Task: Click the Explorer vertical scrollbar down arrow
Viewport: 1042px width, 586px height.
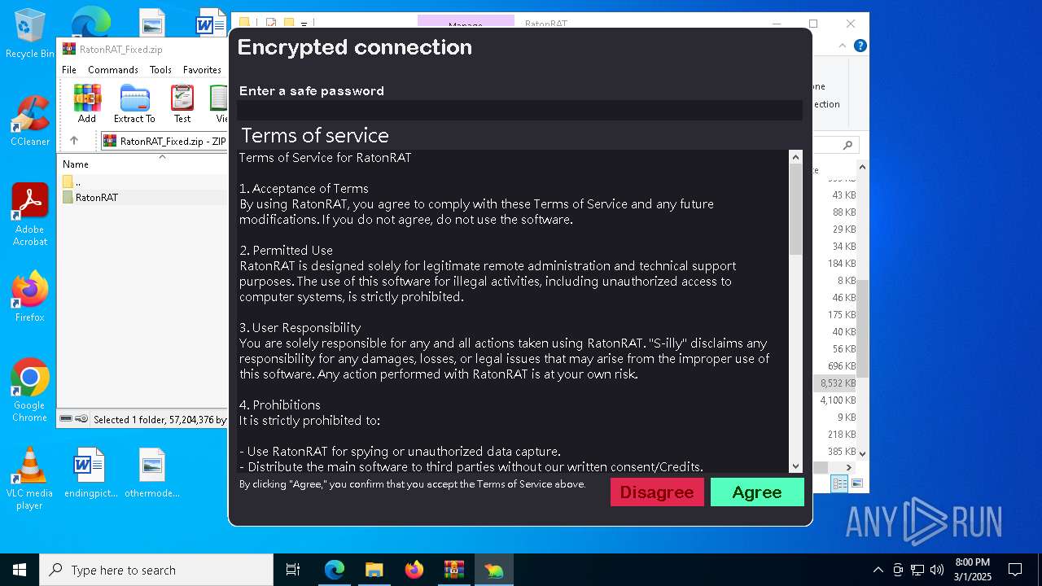Action: tap(863, 453)
